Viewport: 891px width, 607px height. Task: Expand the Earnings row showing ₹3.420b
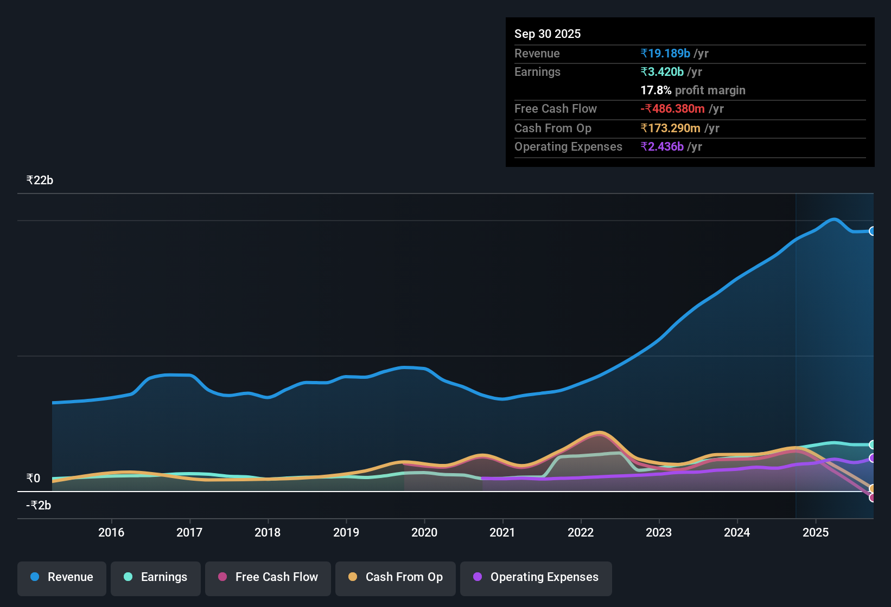click(661, 72)
